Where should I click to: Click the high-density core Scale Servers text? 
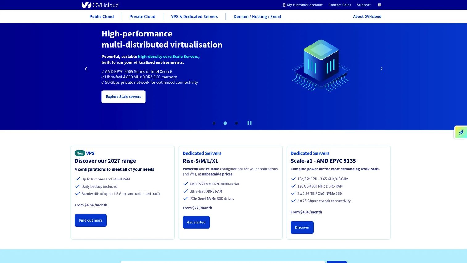click(169, 57)
